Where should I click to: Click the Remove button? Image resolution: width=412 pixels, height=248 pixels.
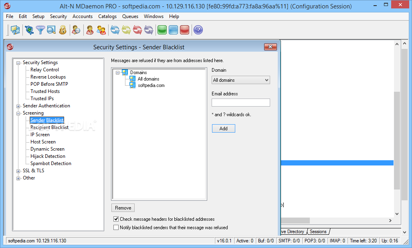(x=123, y=208)
